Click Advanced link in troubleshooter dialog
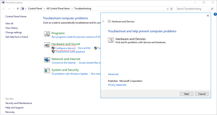Viewport: 217px width, 115px height. 113,74
